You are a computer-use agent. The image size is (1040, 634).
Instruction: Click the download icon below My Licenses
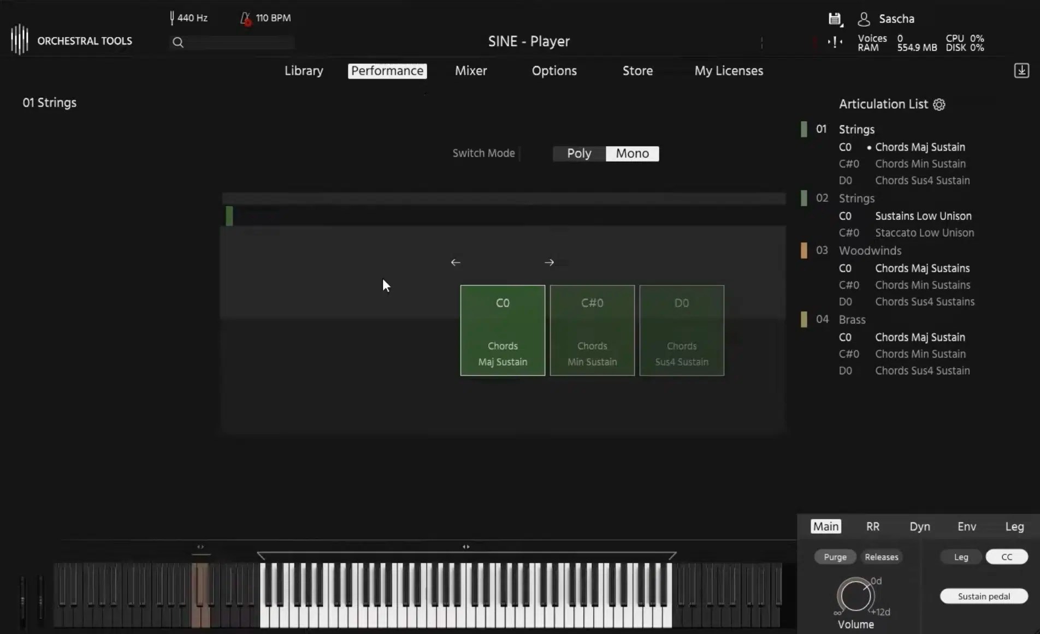[1021, 70]
